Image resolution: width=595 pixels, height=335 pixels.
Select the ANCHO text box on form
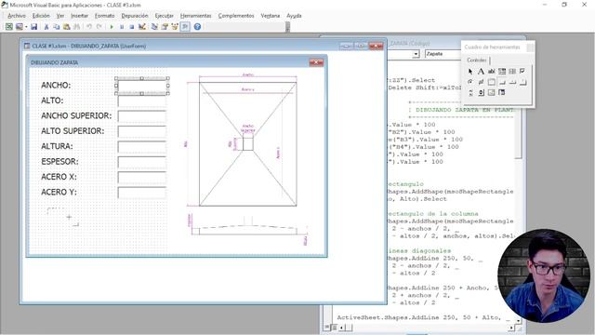(x=142, y=86)
